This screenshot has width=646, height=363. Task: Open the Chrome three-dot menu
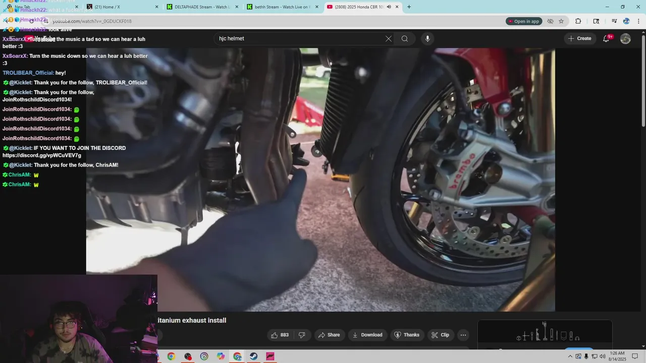[x=638, y=21]
